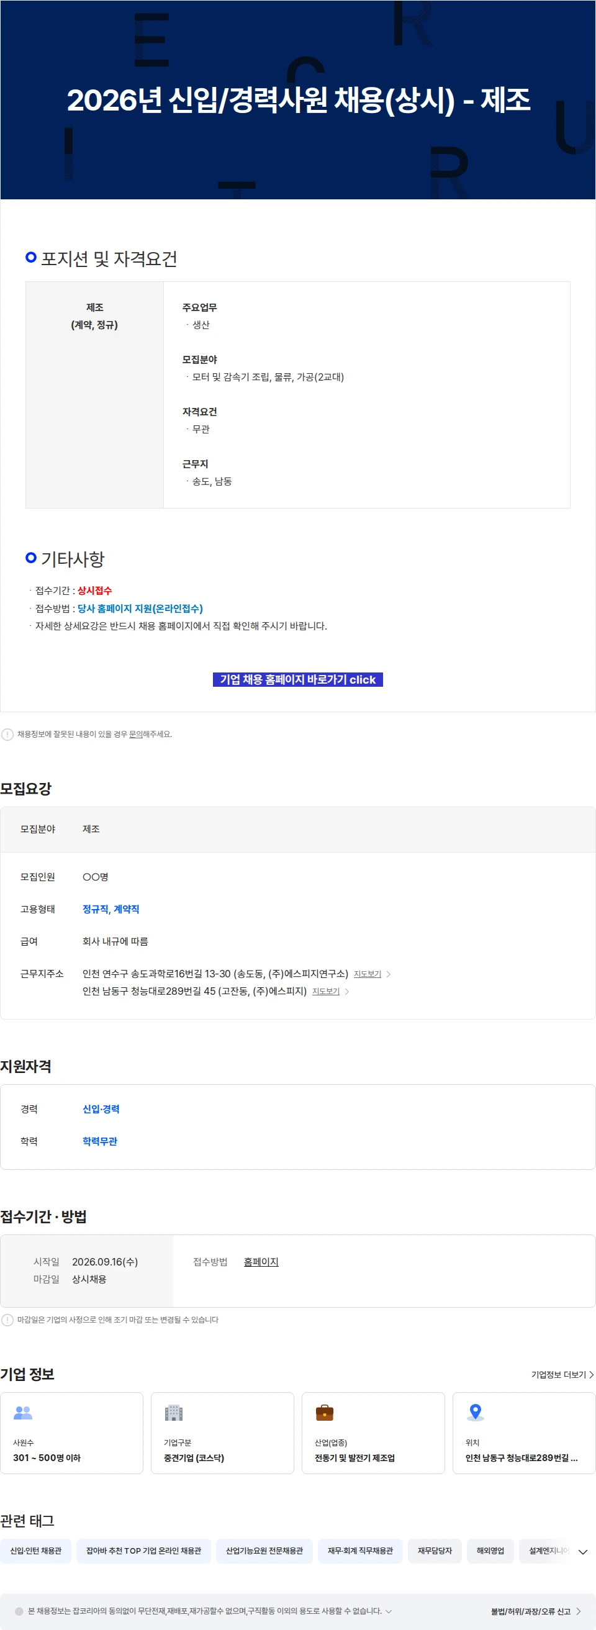Expand the related tags list chevron

[583, 1551]
